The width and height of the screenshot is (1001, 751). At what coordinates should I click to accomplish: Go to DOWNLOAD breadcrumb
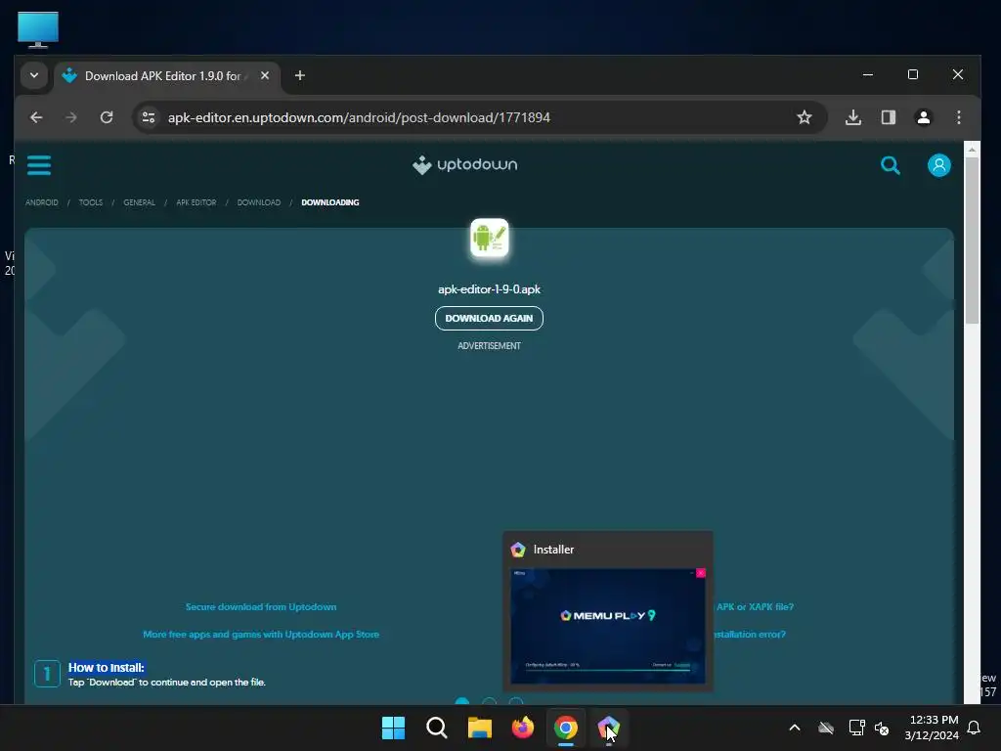[258, 202]
